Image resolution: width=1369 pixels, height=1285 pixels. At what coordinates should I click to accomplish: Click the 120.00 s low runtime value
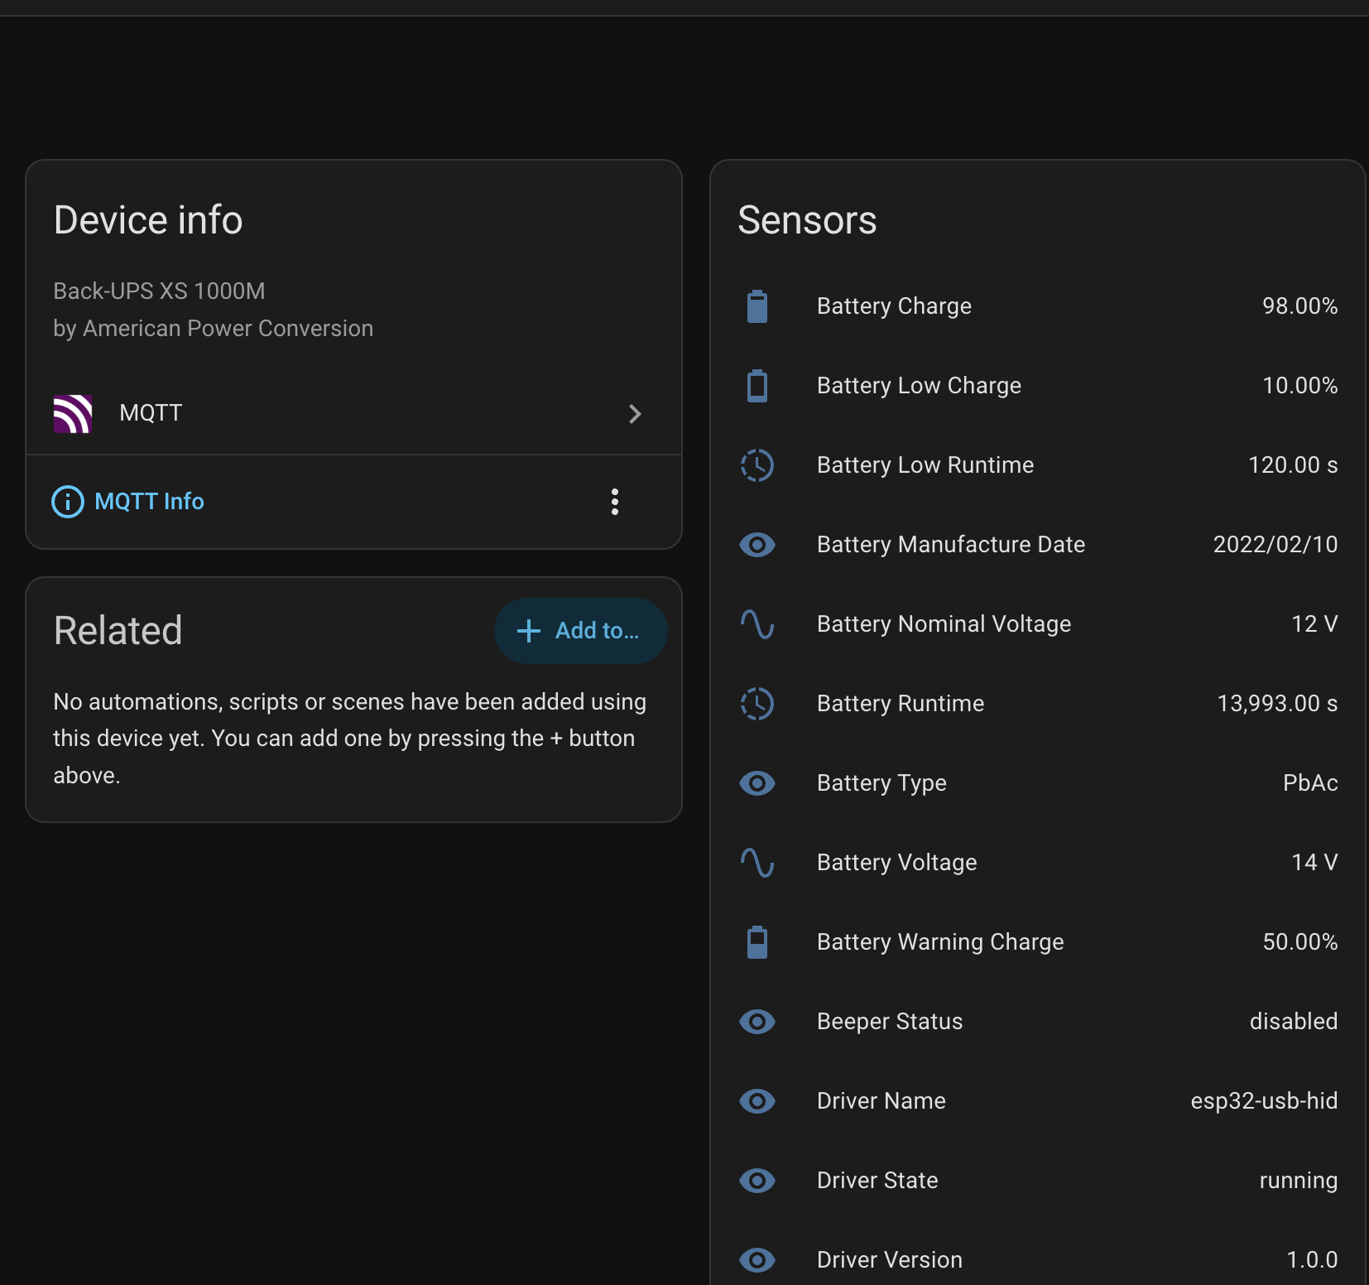tap(1293, 465)
